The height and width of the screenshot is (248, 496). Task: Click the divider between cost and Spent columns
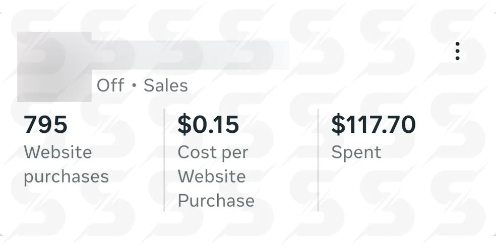(318, 160)
